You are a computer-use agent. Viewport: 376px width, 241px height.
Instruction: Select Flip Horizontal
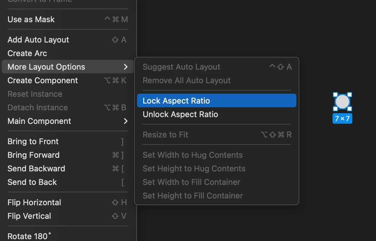34,202
